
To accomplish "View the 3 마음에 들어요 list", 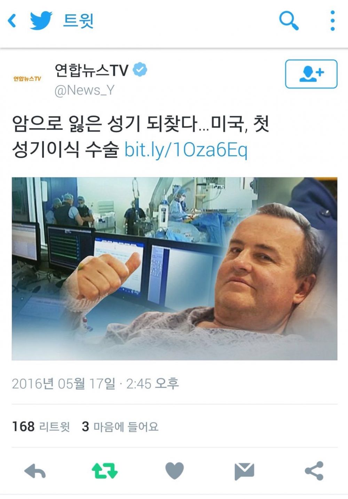I will (120, 427).
